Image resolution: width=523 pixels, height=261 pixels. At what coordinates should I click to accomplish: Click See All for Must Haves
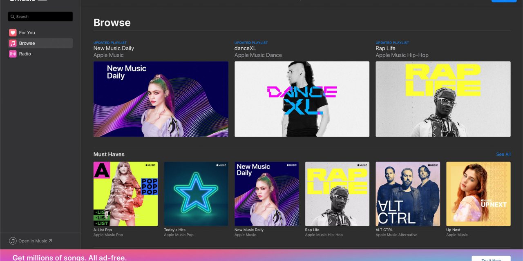point(503,155)
